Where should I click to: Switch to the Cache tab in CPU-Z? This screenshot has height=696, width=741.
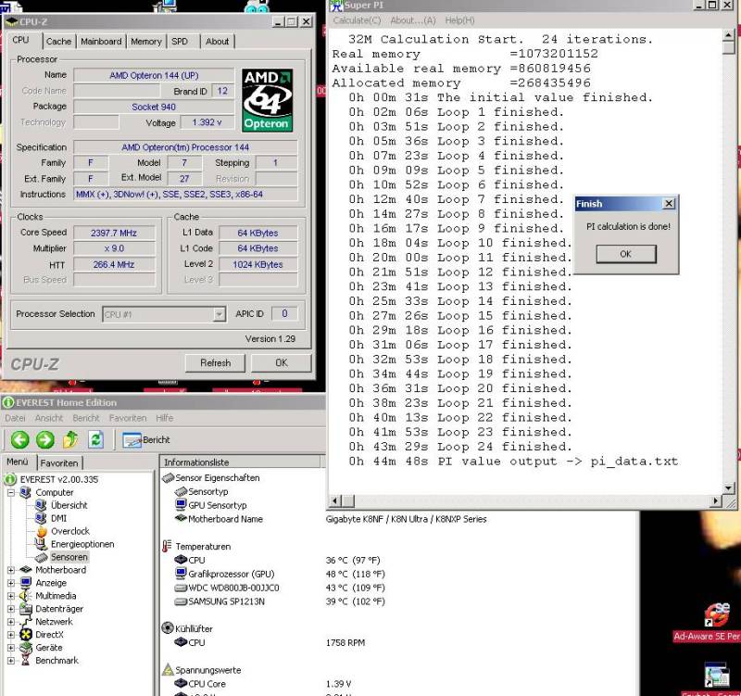58,42
